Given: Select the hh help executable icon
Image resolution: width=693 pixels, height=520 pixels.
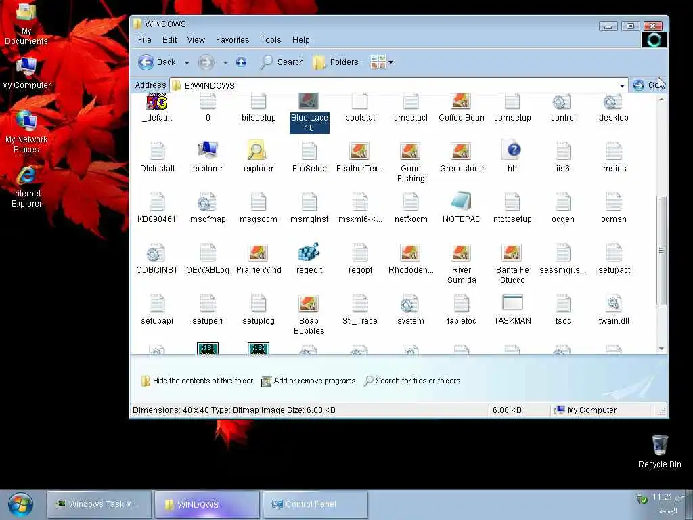Looking at the screenshot, I should click(x=512, y=156).
